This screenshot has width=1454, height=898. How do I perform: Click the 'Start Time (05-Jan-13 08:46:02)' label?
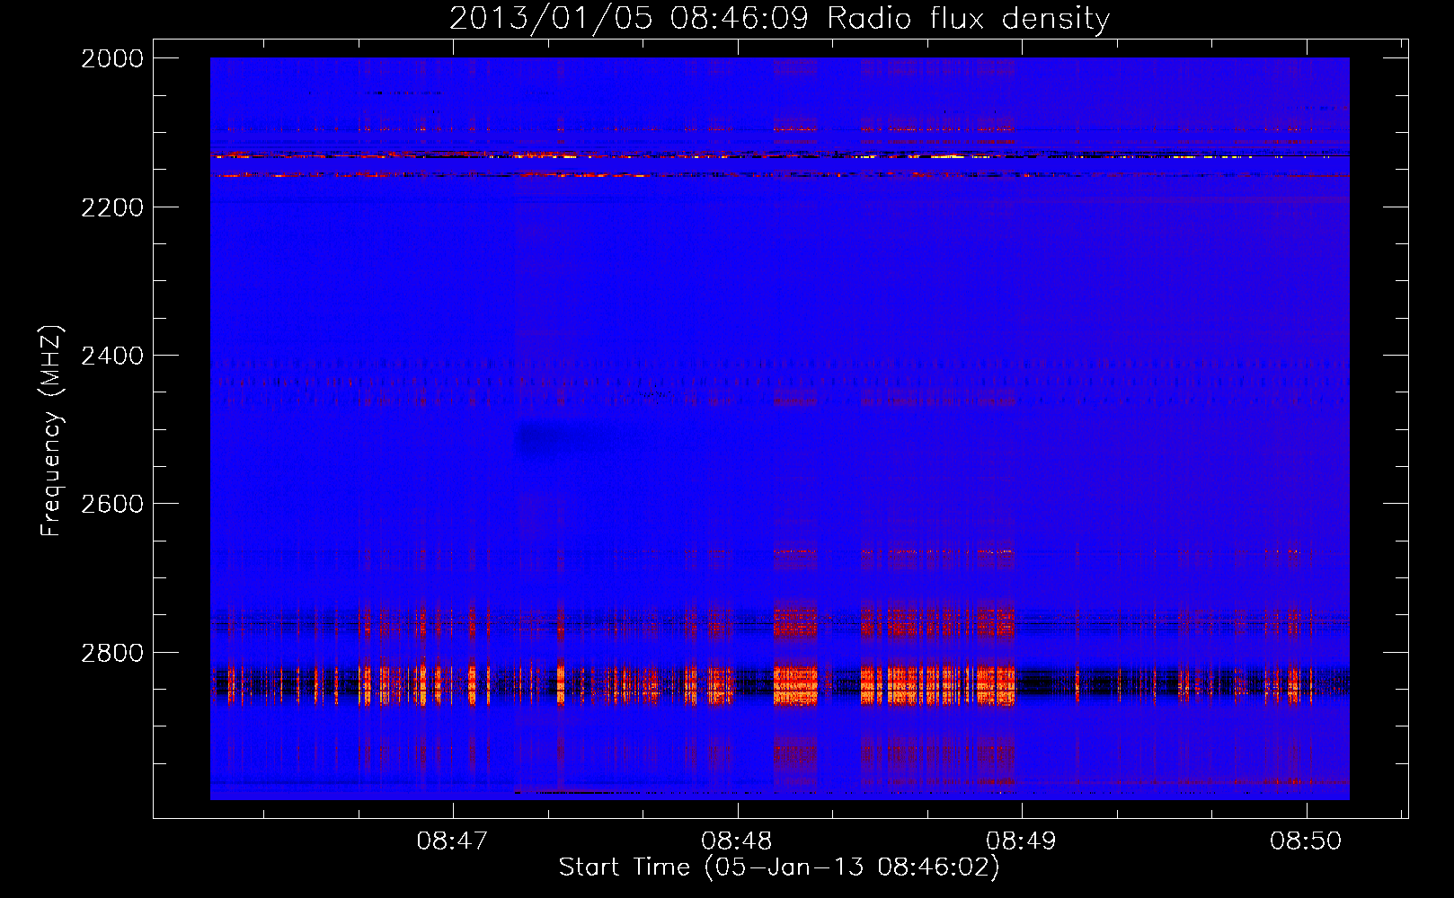(779, 867)
